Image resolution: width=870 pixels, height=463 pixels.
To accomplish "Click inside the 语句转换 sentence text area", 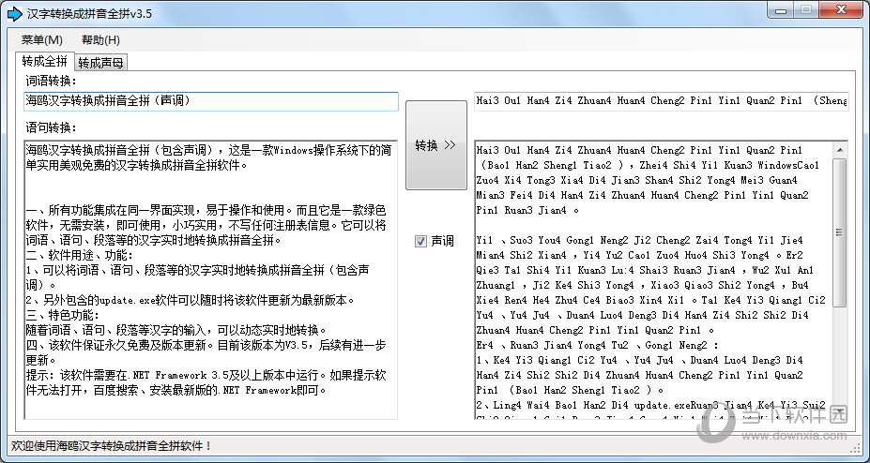I will point(211,279).
